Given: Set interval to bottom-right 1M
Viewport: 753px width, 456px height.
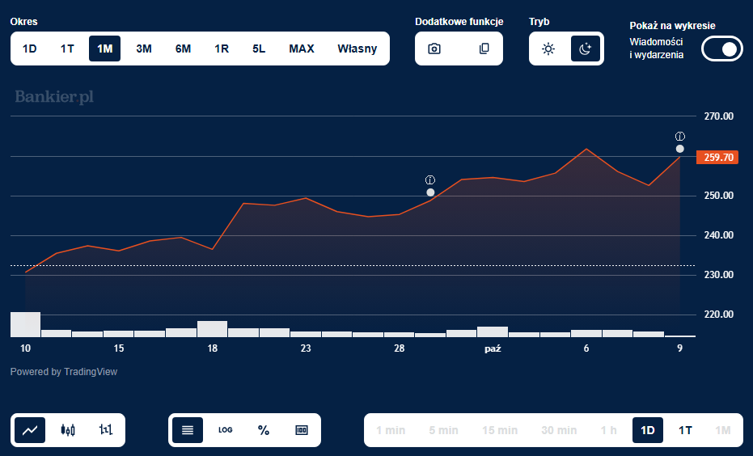Looking at the screenshot, I should point(723,430).
